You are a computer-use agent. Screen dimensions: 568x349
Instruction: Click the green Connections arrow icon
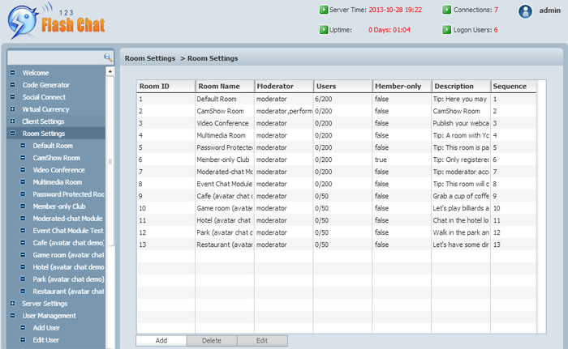(x=447, y=10)
